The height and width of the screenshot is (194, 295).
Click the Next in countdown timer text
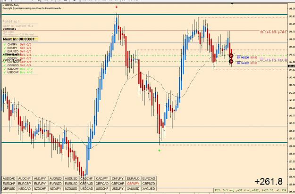point(18,39)
